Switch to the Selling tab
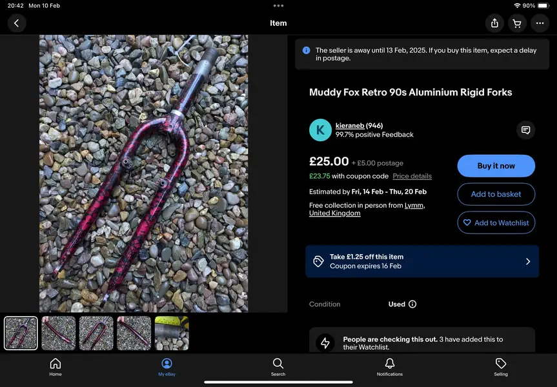Screen dimensions: 557x387 pyautogui.click(x=501, y=367)
